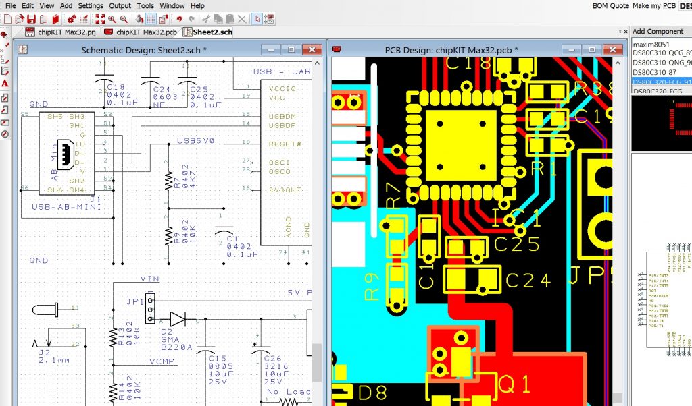Click the Undo arrow icon
This screenshot has width=692, height=406.
point(180,18)
